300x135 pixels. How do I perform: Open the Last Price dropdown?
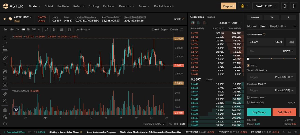click(83, 29)
